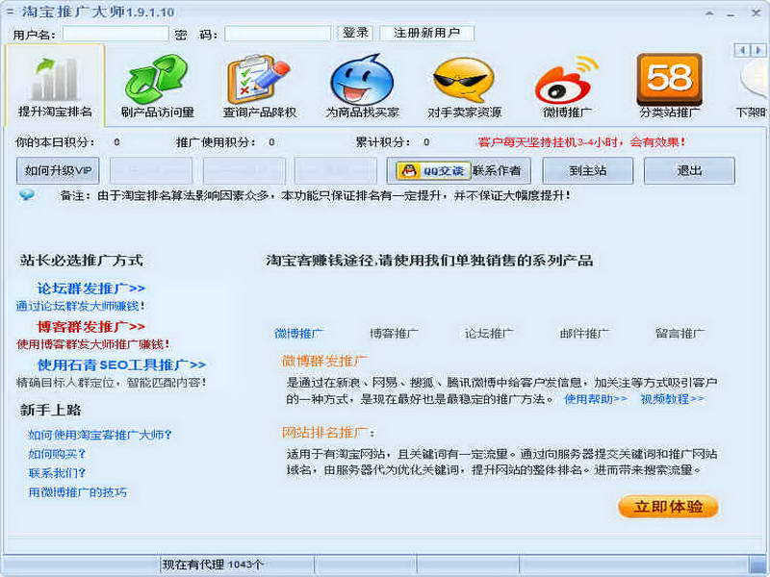770x577 pixels.
Task: Click the QQ交谈 penguin button
Action: pyautogui.click(x=432, y=171)
